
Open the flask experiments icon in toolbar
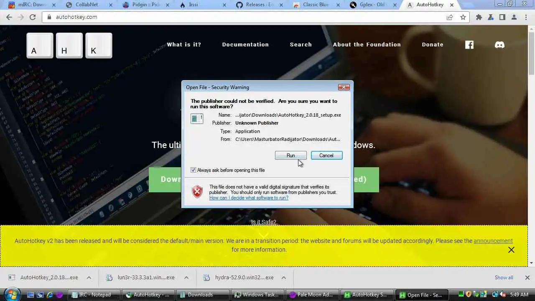coord(491,17)
